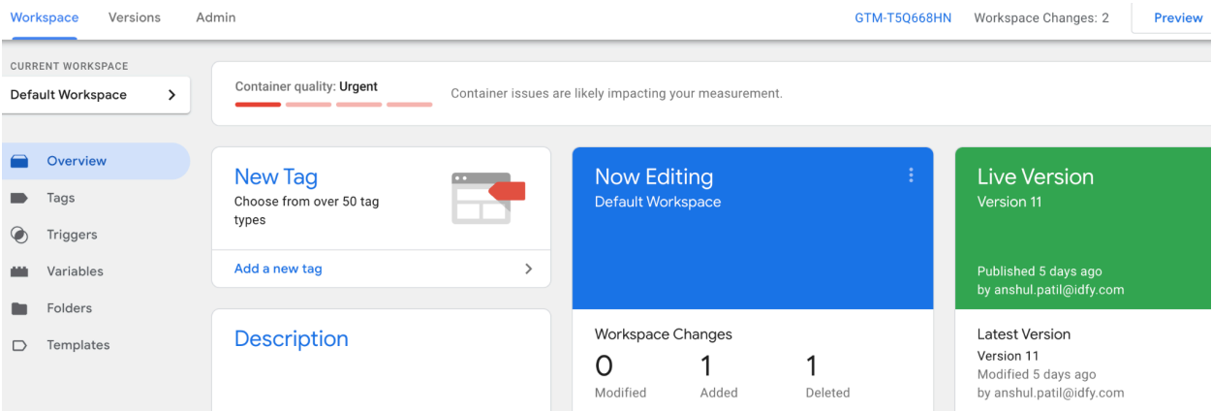Click the Live Version green card
This screenshot has height=411, width=1212.
1083,229
